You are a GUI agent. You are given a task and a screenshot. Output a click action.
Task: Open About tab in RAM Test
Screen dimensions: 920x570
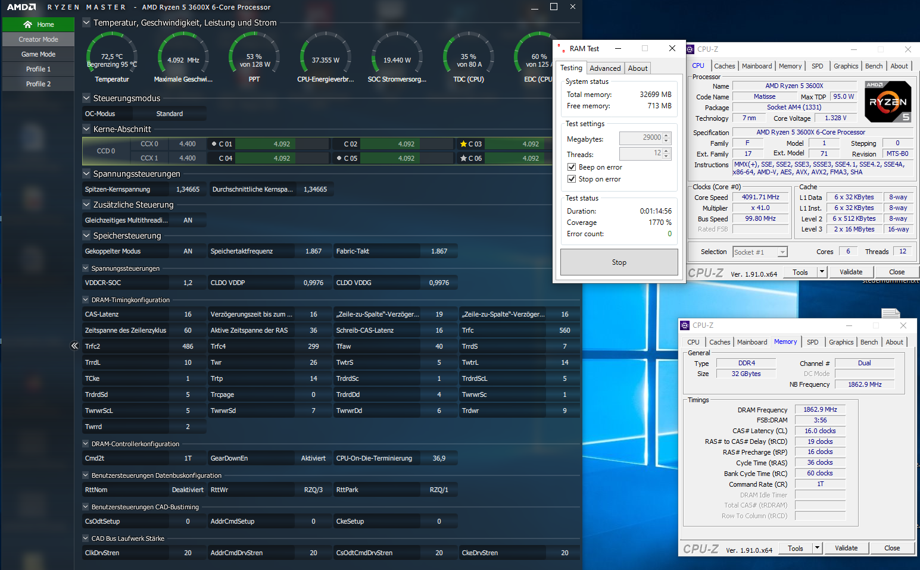(x=638, y=68)
